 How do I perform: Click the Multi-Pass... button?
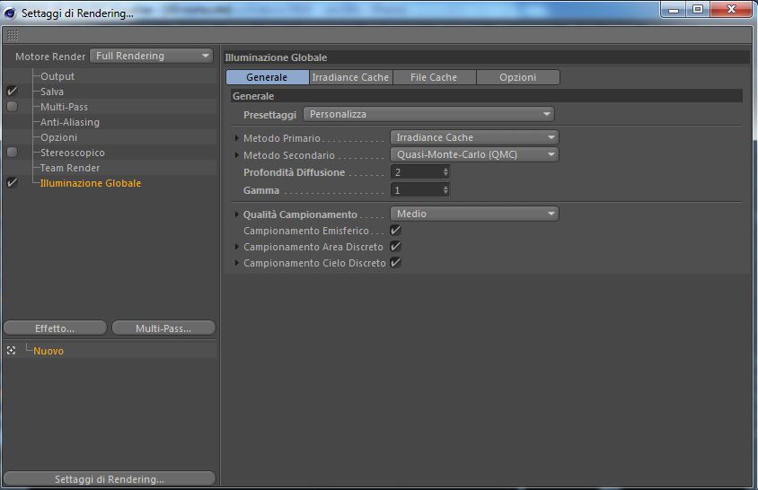pos(163,328)
